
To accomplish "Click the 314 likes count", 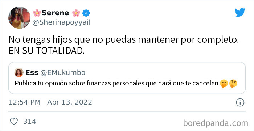I will [30, 121].
